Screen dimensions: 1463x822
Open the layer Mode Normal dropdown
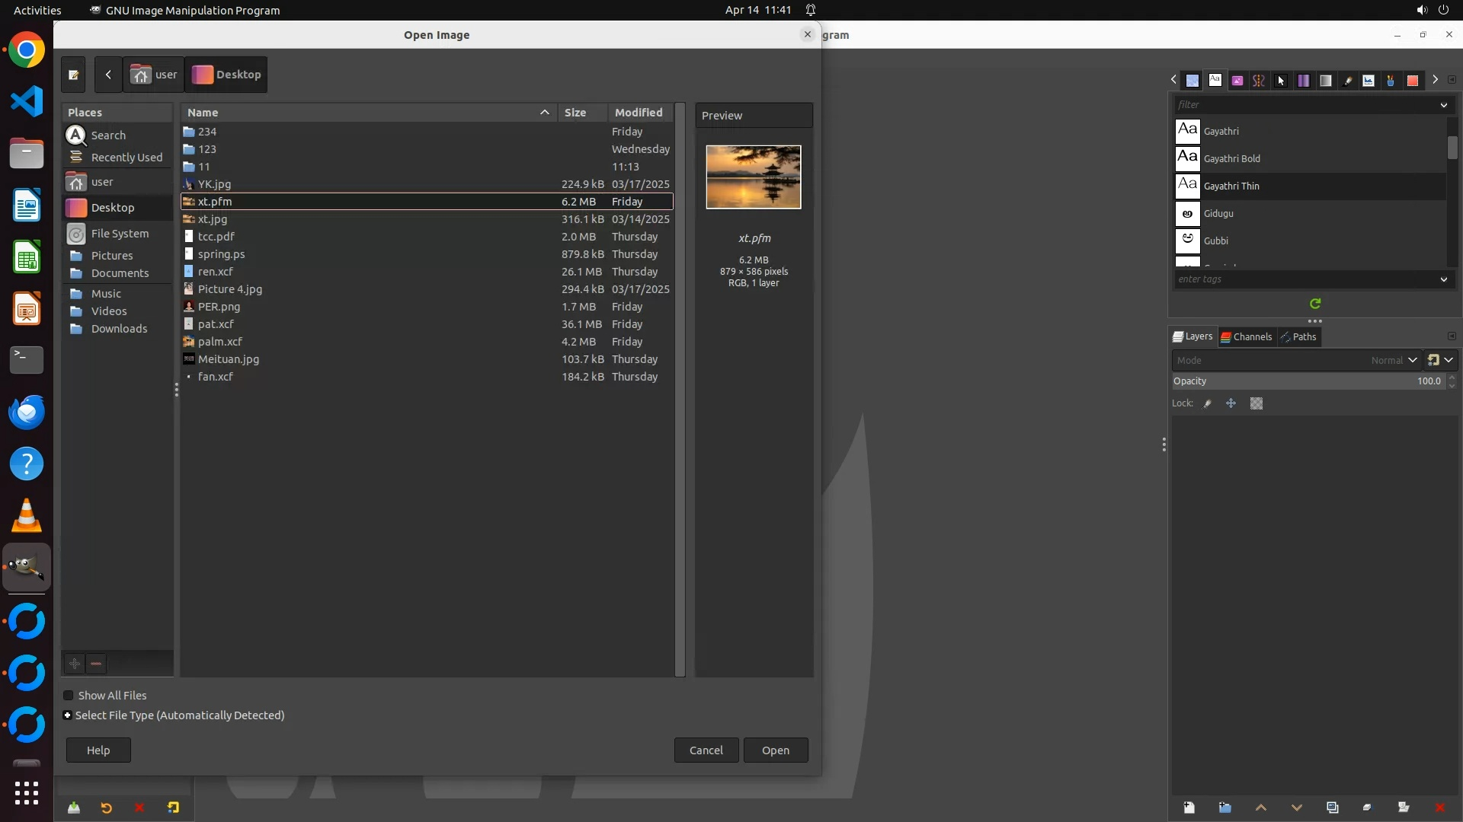(1393, 360)
